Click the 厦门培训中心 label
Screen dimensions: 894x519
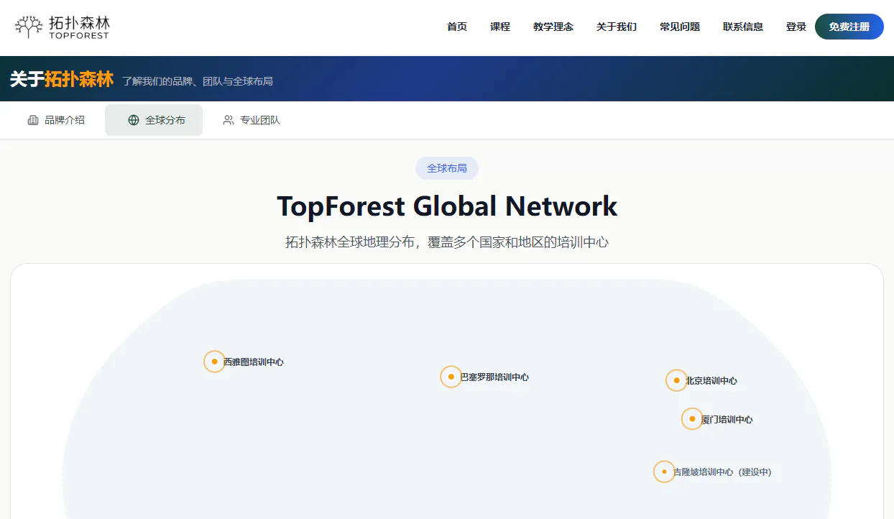(727, 420)
